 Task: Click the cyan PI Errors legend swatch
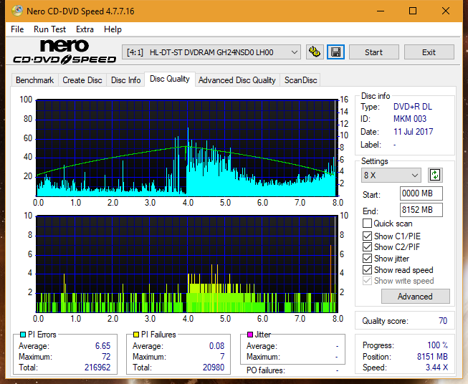(23, 335)
